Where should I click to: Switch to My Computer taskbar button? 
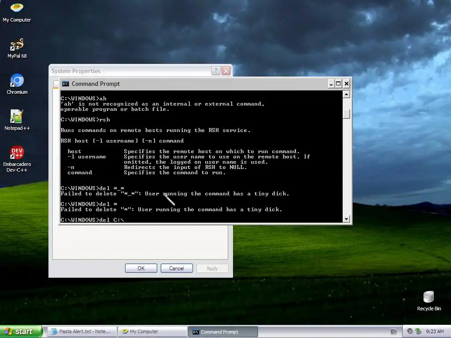coord(152,331)
